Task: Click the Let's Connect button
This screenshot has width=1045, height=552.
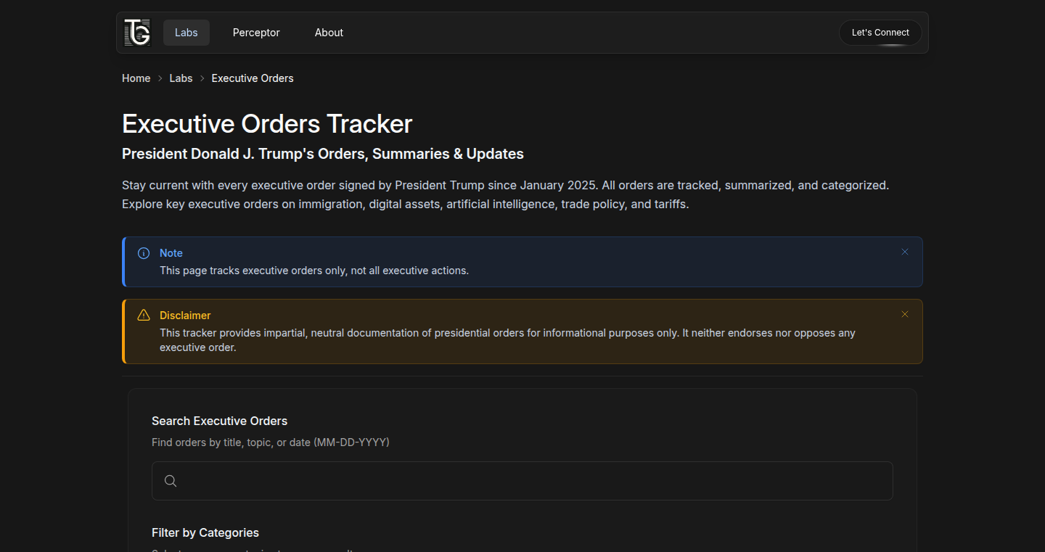Action: 880,33
